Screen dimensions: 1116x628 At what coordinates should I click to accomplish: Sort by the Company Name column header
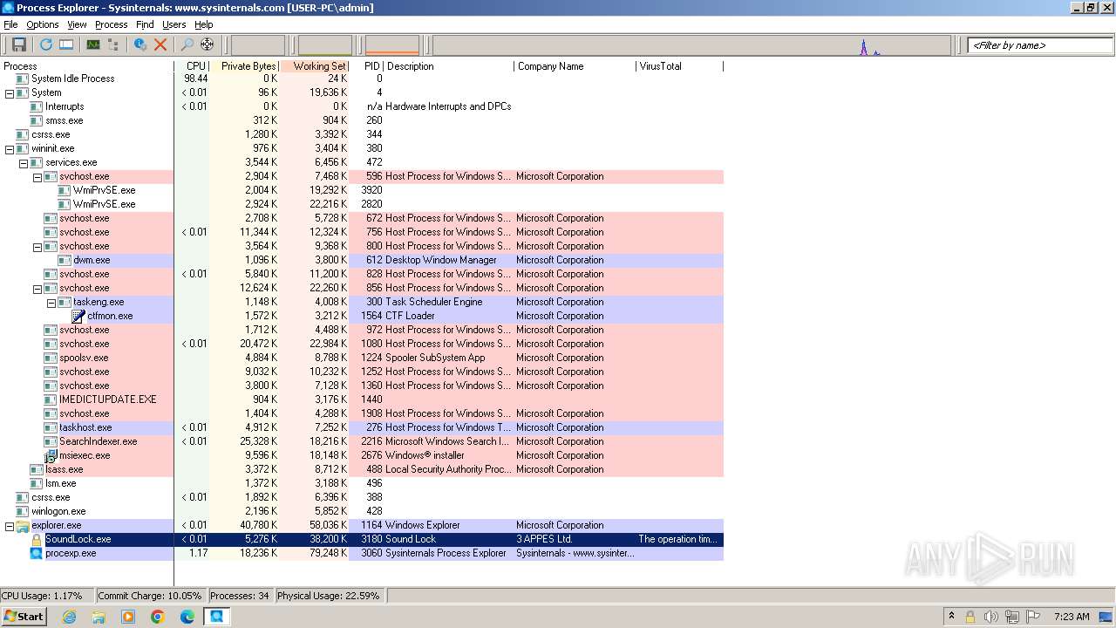click(575, 66)
